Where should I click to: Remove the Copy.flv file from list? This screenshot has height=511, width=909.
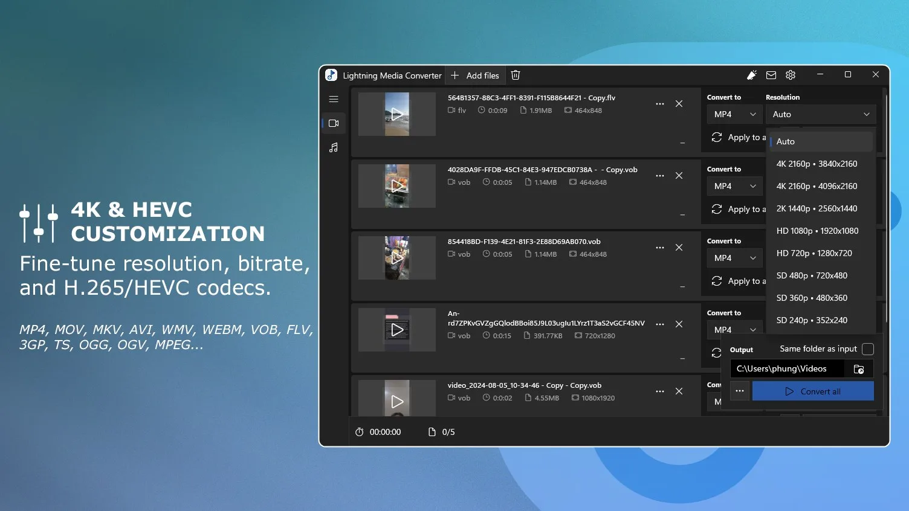(x=679, y=104)
